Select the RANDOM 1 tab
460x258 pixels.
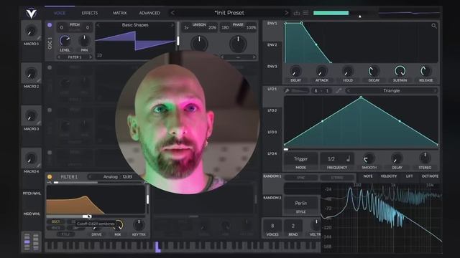272,176
